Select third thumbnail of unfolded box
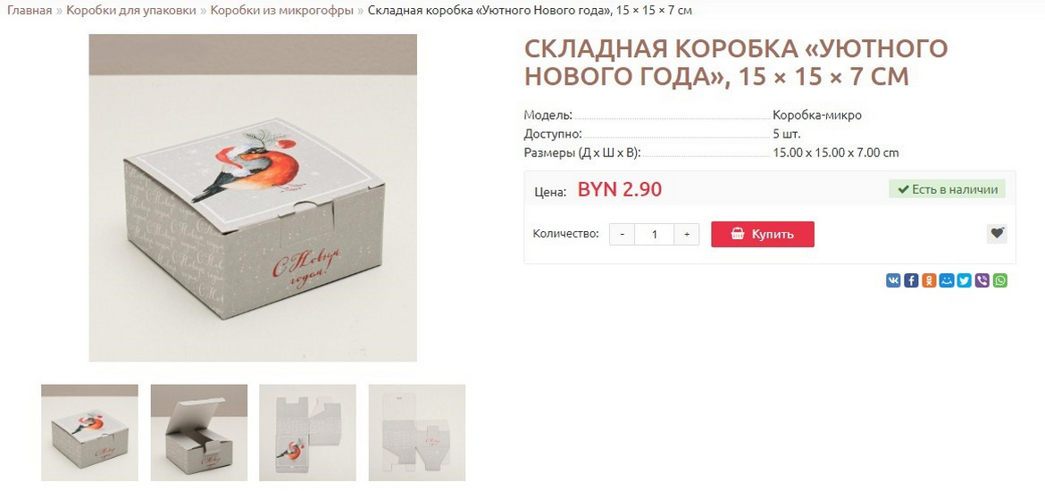Viewport: 1045px width, 491px height. (308, 432)
